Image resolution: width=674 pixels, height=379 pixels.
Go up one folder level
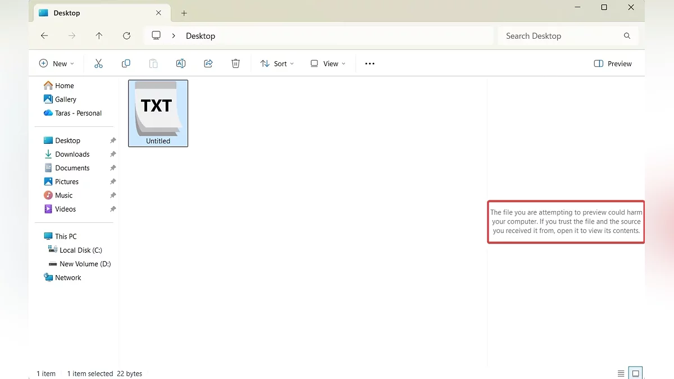99,36
